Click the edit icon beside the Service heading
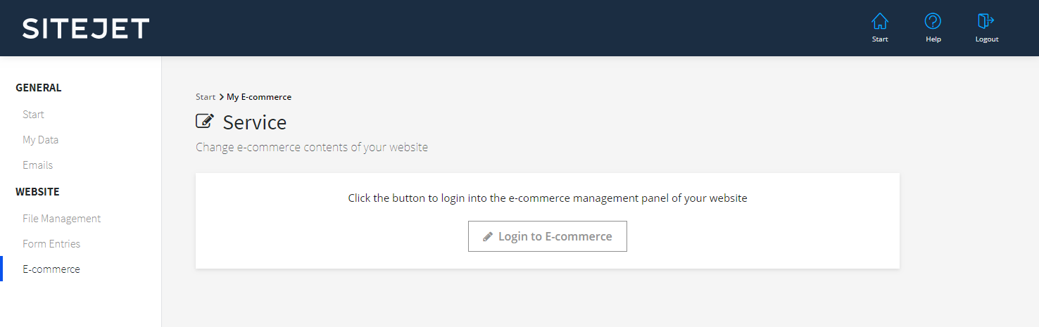This screenshot has height=327, width=1039. tap(204, 122)
